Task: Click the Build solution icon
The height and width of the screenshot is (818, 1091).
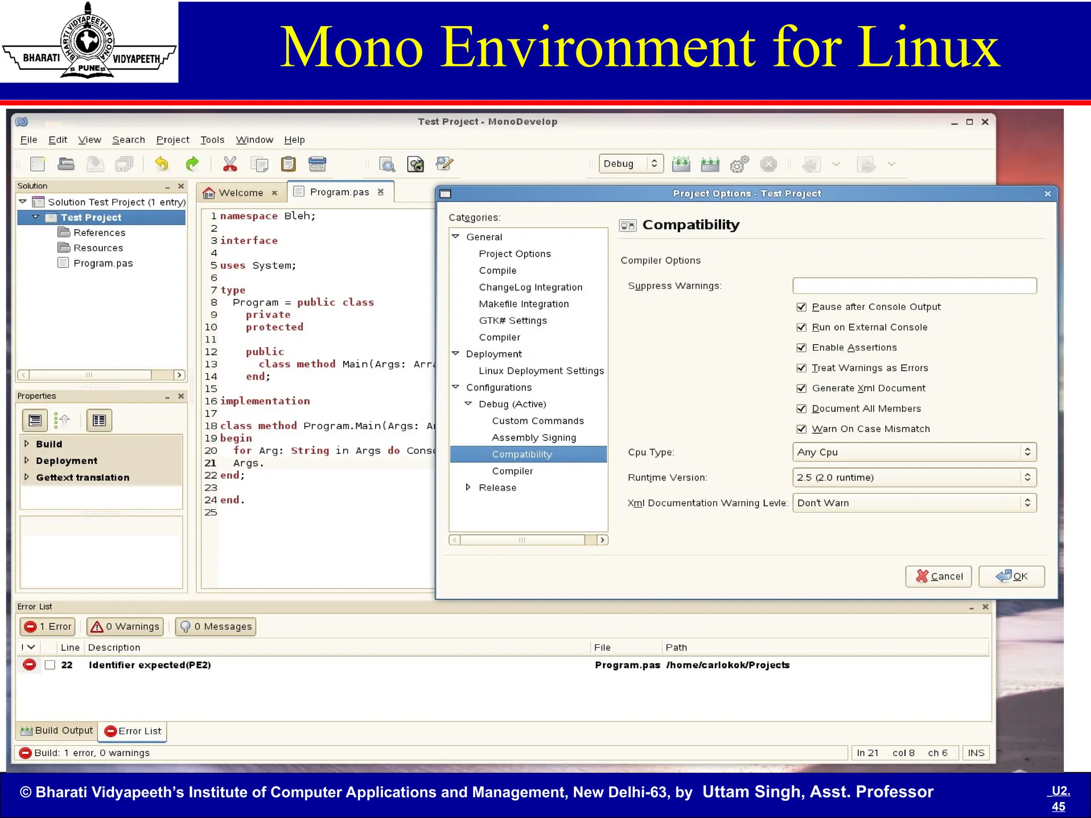Action: 681,164
